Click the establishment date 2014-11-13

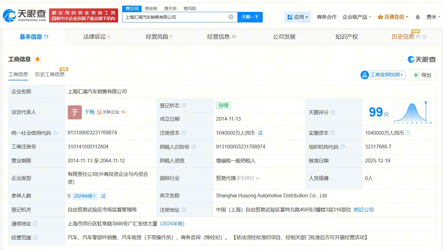click(x=228, y=119)
